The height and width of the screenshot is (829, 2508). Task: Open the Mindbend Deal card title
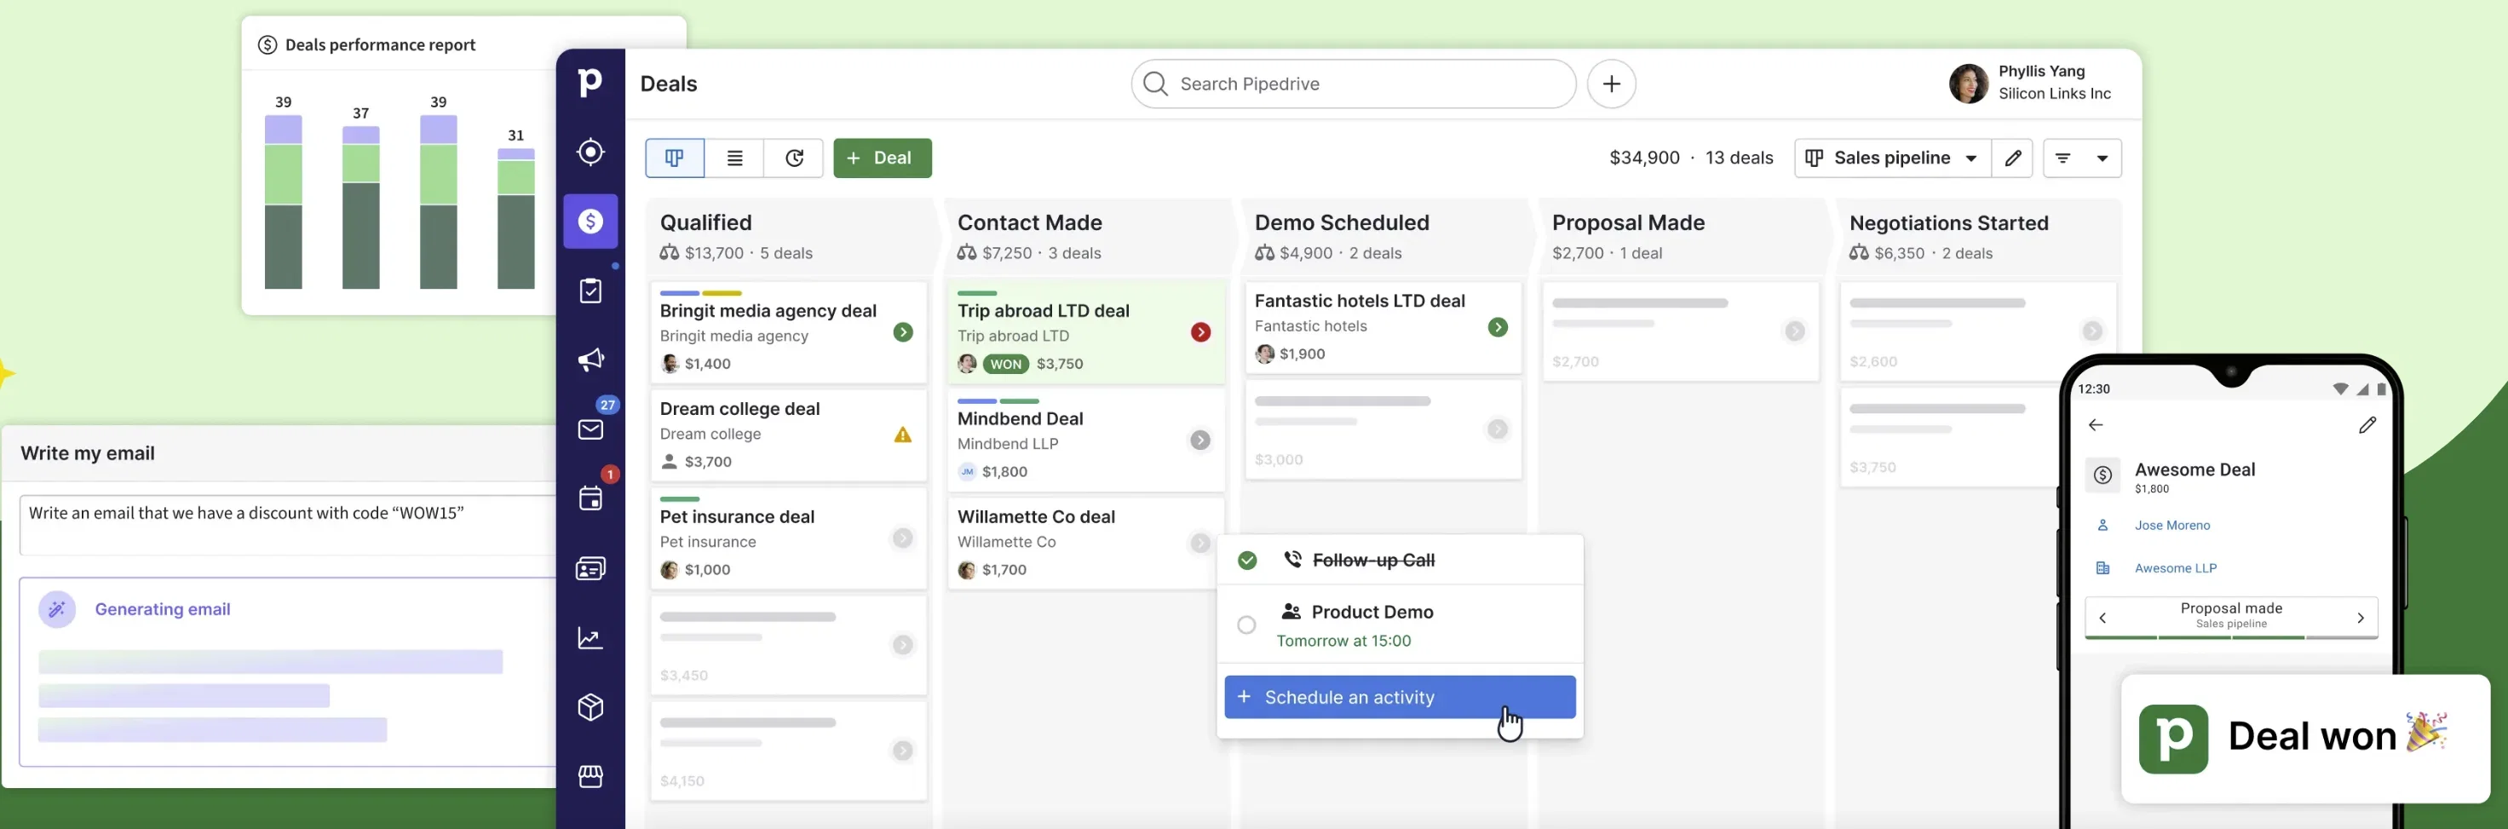tap(1020, 419)
